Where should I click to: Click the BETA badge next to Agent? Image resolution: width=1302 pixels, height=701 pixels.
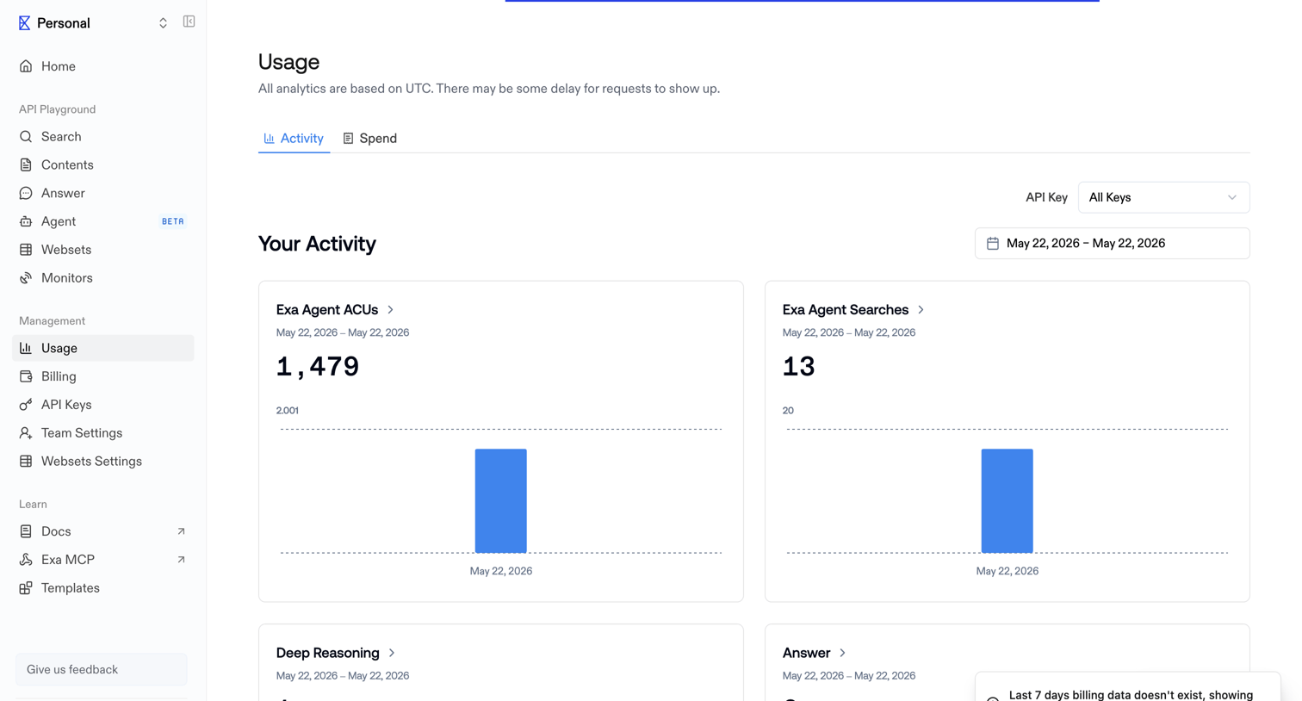click(173, 221)
